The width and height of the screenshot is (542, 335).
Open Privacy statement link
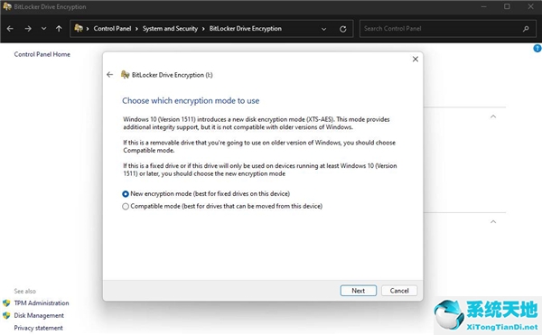point(38,328)
